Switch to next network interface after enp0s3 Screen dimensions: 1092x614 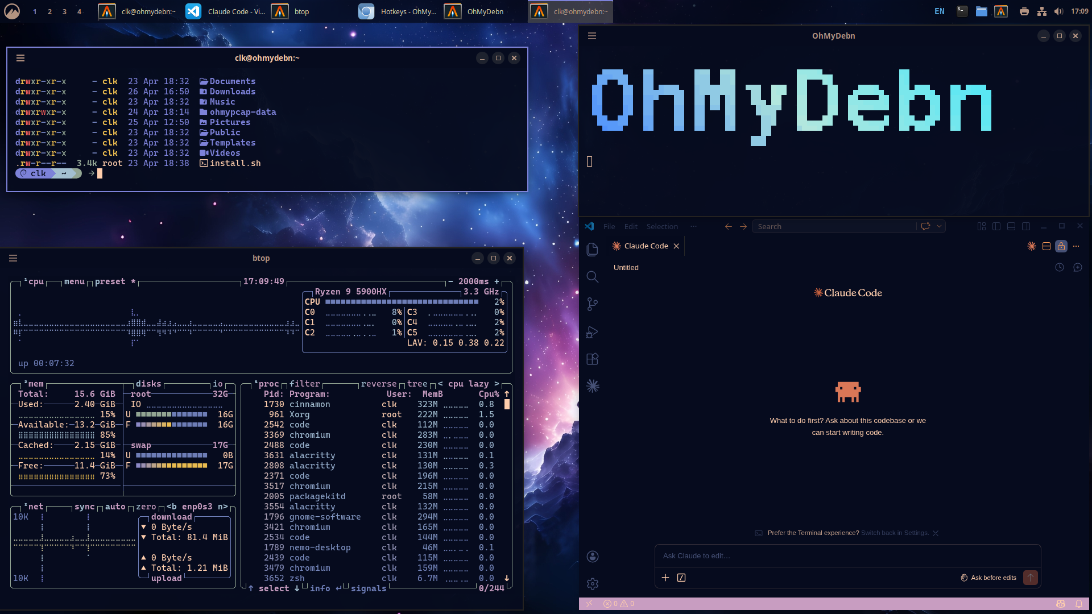coord(223,507)
